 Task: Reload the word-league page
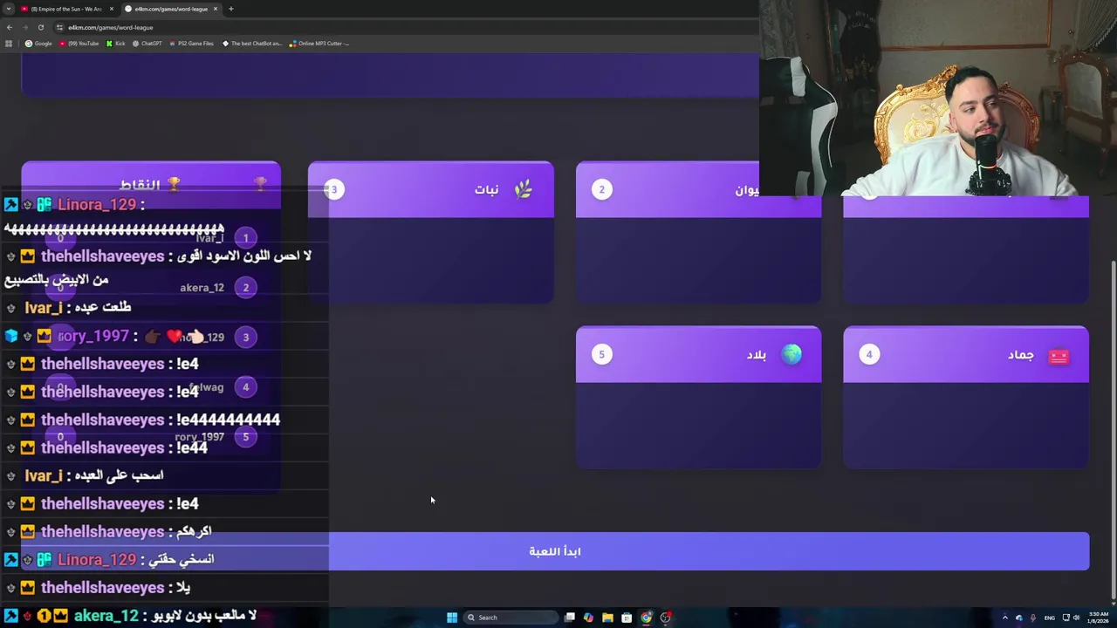40,27
